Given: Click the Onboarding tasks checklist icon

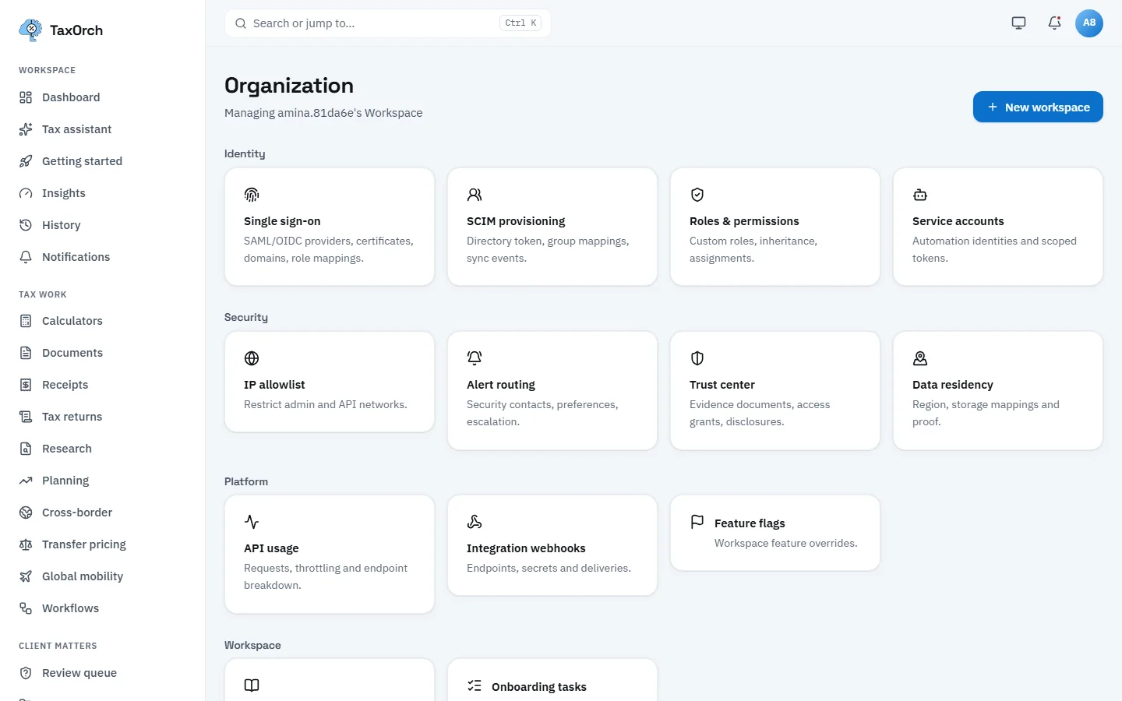Looking at the screenshot, I should point(475,685).
